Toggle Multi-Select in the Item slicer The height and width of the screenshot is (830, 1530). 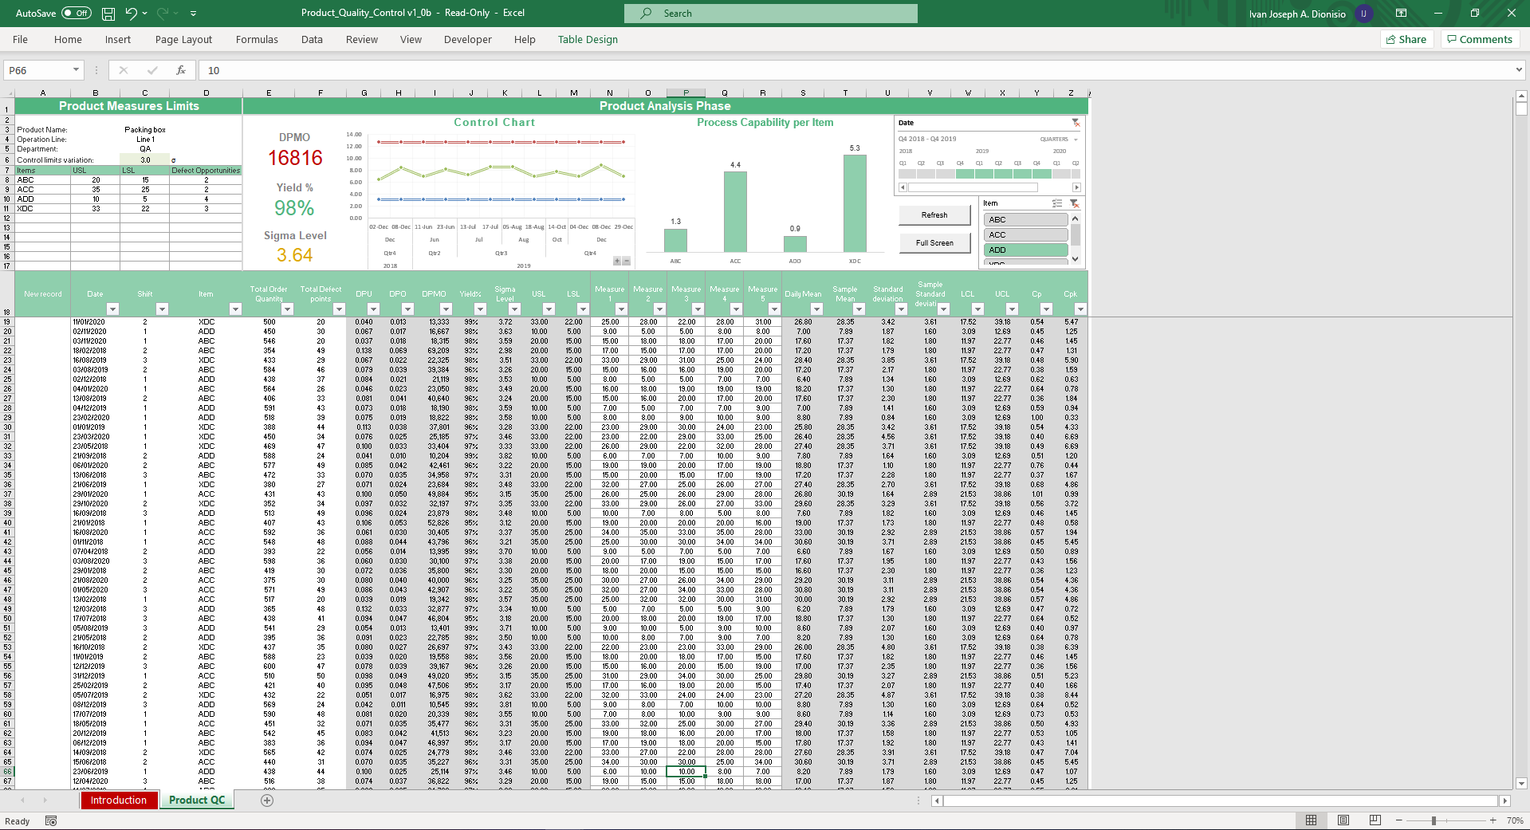click(1057, 203)
